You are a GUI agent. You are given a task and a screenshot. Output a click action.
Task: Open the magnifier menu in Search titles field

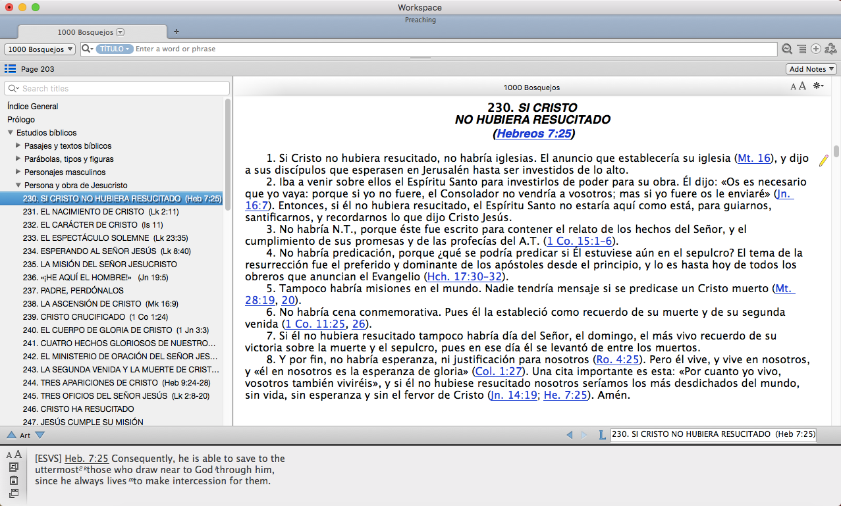[13, 88]
